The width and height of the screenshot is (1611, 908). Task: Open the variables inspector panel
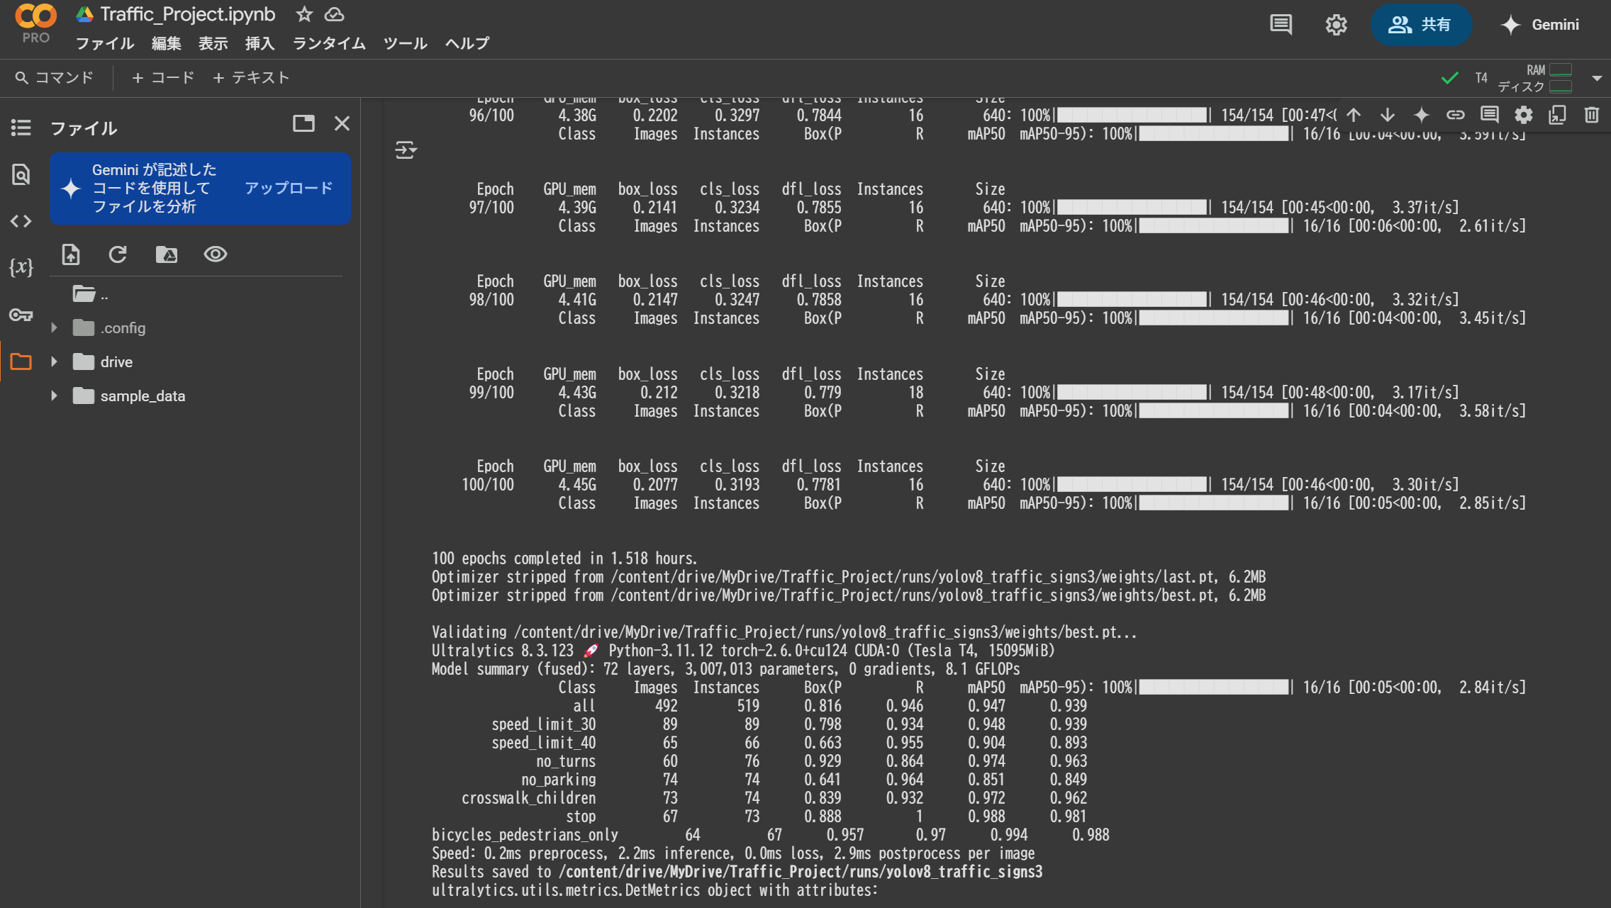21,267
